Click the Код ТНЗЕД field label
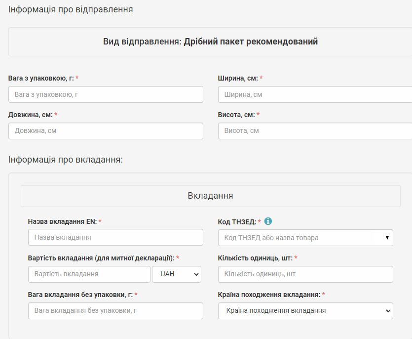 [237, 222]
